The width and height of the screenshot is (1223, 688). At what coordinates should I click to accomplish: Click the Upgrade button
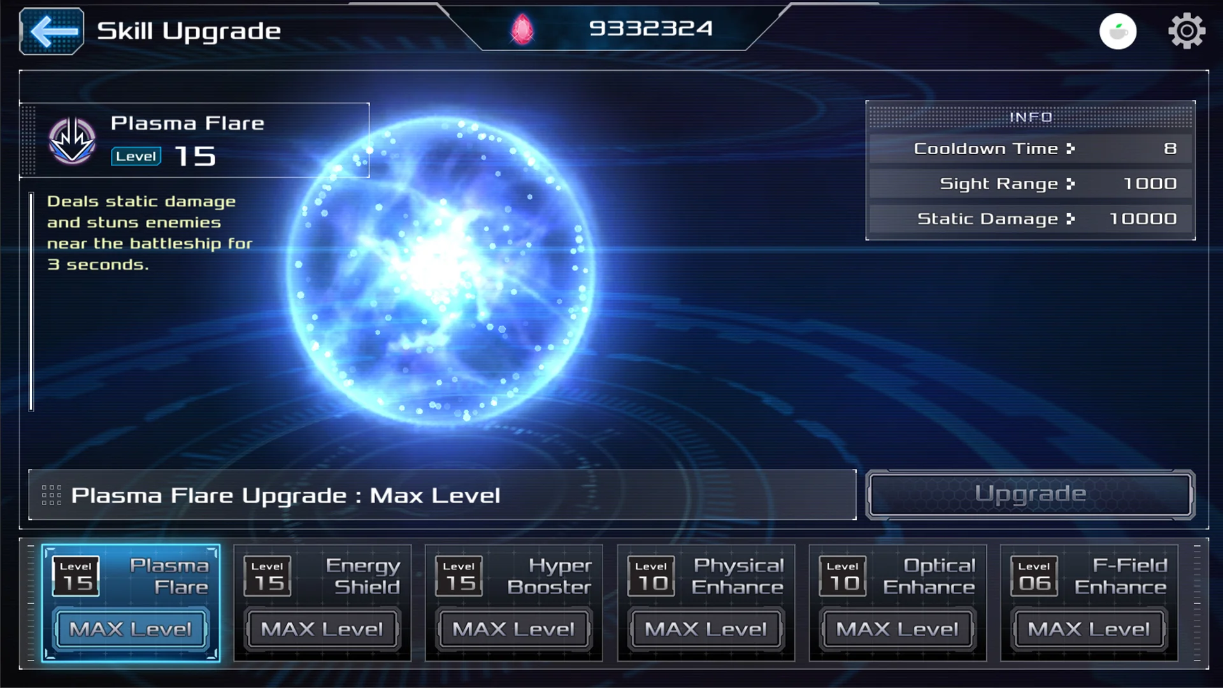(x=1030, y=494)
